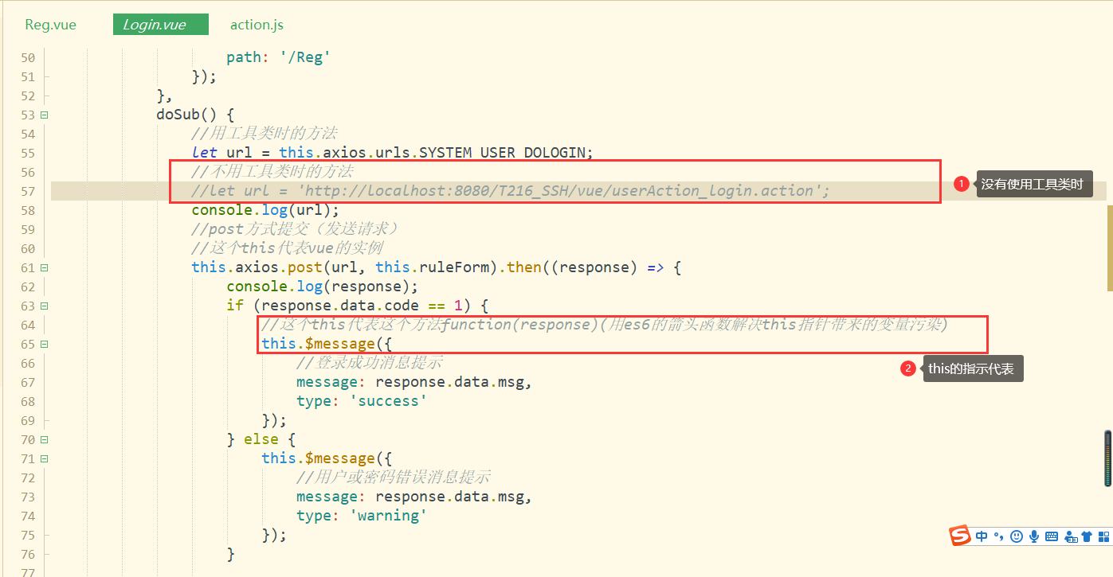Click "this.$message({" on line 71
The height and width of the screenshot is (577, 1113).
tap(327, 458)
